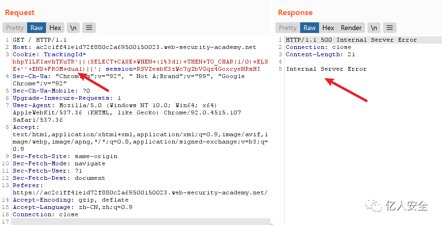Image resolution: width=442 pixels, height=225 pixels.
Task: Click the 'Sec-Fetch-Mode: navigate' line
Action: pyautogui.click(x=59, y=163)
